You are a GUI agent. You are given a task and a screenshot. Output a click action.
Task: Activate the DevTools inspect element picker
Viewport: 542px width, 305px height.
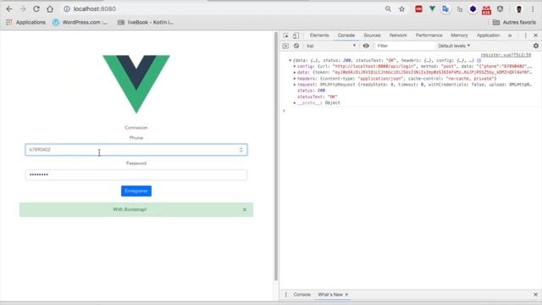(286, 36)
